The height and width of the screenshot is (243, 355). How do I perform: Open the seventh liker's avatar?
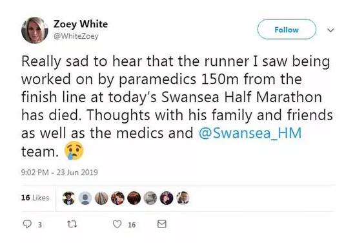(167, 198)
